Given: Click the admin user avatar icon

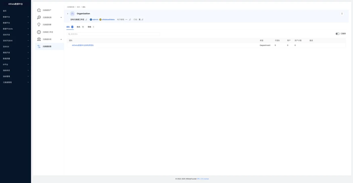Looking at the screenshot, I should pos(91,19).
